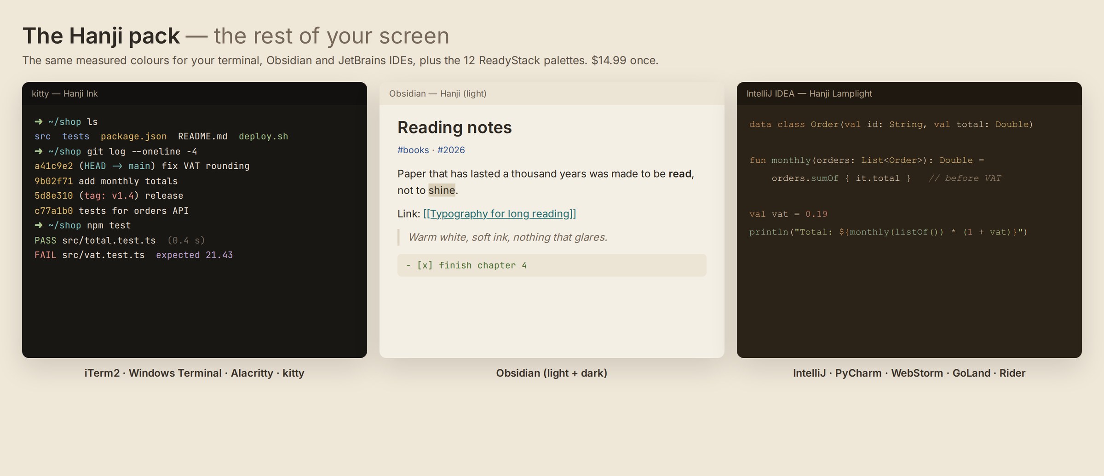This screenshot has width=1104, height=476.
Task: Click the println Total code line
Action: tap(888, 232)
